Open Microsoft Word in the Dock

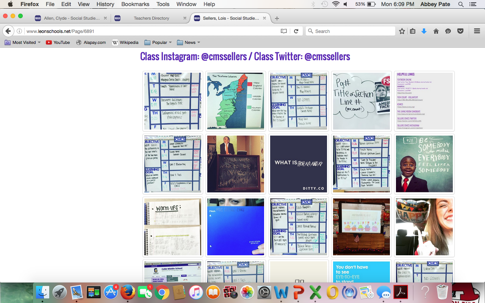click(281, 292)
